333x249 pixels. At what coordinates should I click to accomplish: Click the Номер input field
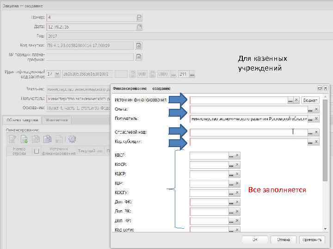pyautogui.click(x=91, y=18)
